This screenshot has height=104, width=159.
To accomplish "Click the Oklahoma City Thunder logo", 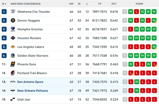I will coord(13,12).
